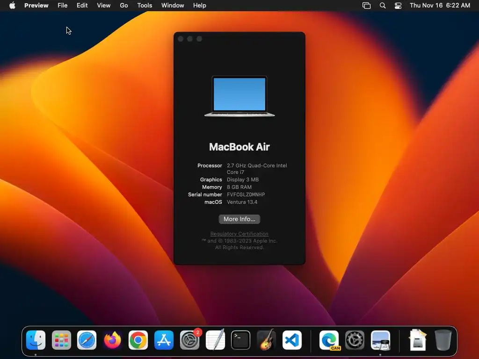Open the Edit menu
The height and width of the screenshot is (359, 479).
(82, 6)
